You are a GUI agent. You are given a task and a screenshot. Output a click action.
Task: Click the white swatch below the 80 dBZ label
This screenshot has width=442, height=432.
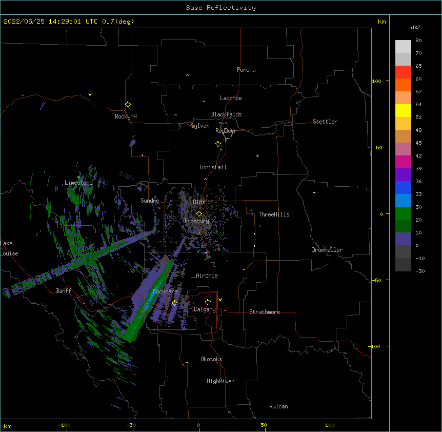click(403, 46)
